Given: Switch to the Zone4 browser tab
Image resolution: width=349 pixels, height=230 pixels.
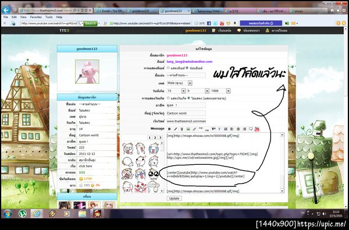Looking at the screenshot, I should point(110,11).
